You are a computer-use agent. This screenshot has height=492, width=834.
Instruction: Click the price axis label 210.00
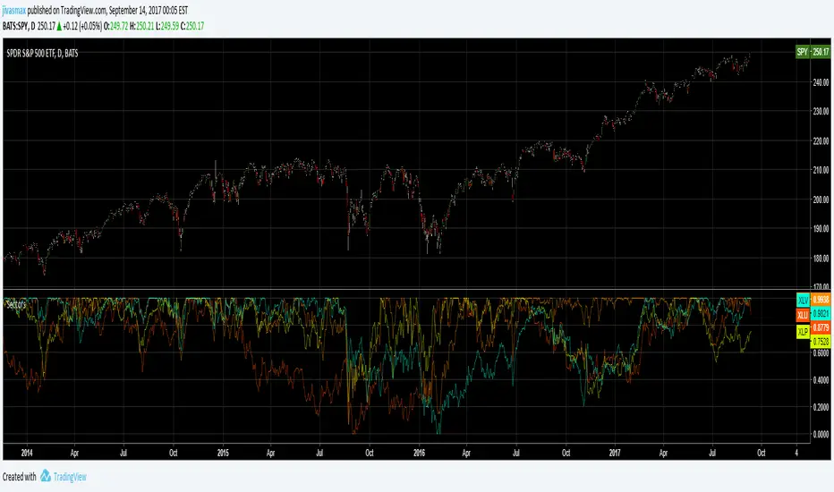pos(821,170)
